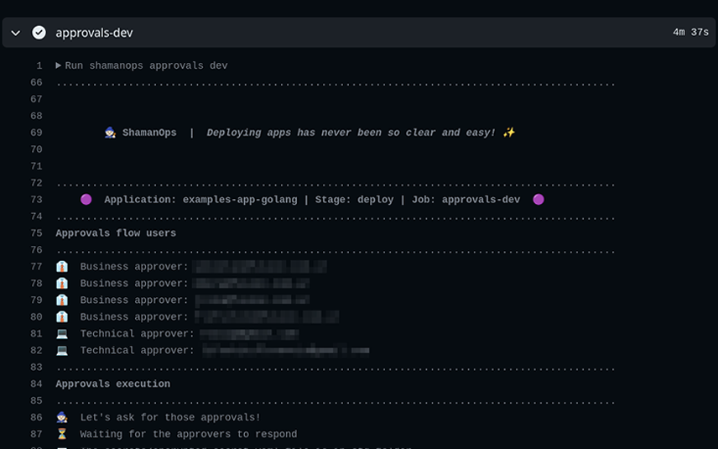The image size is (718, 449).
Task: Click log line number 82
Action: [x=36, y=351]
